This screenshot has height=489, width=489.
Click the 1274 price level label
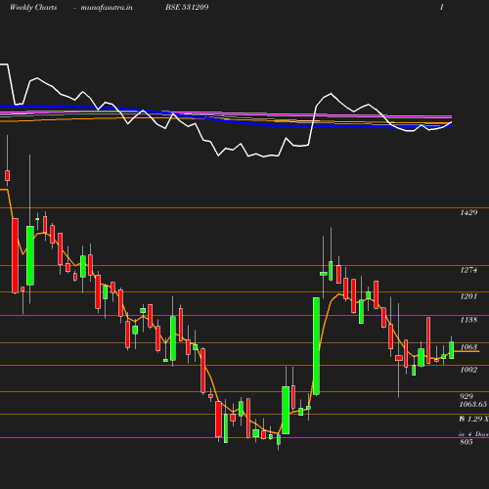[468, 270]
